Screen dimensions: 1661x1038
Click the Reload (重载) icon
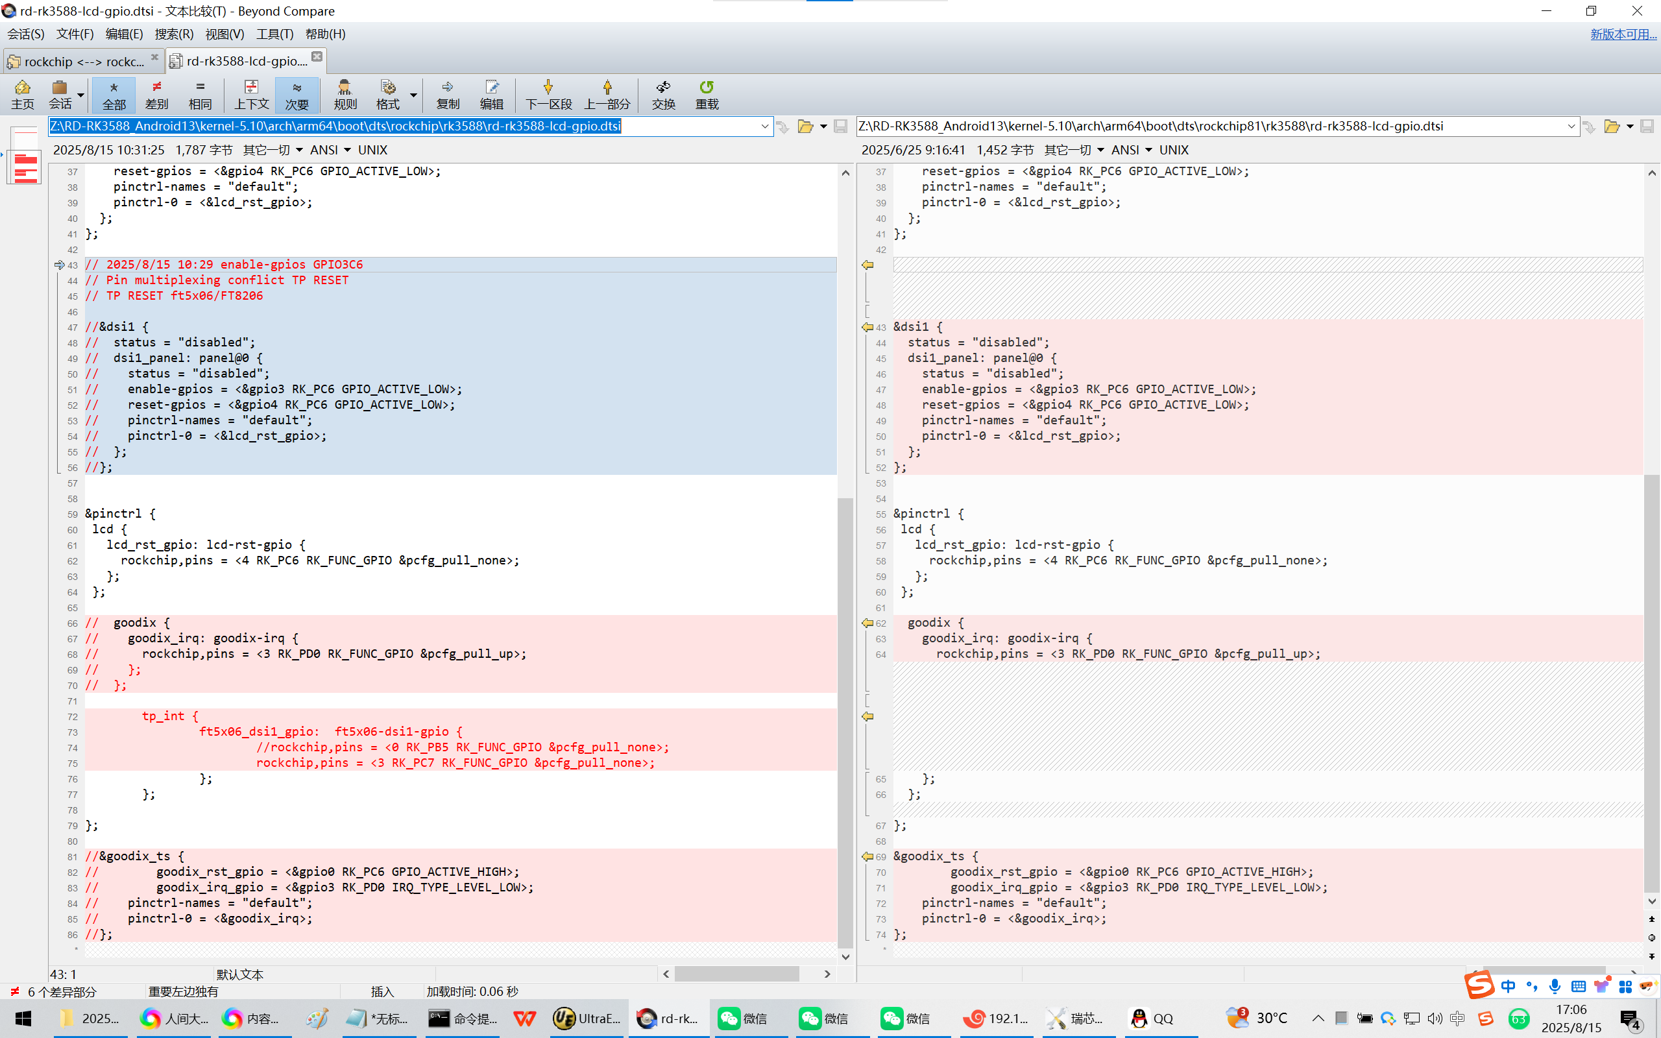click(707, 95)
